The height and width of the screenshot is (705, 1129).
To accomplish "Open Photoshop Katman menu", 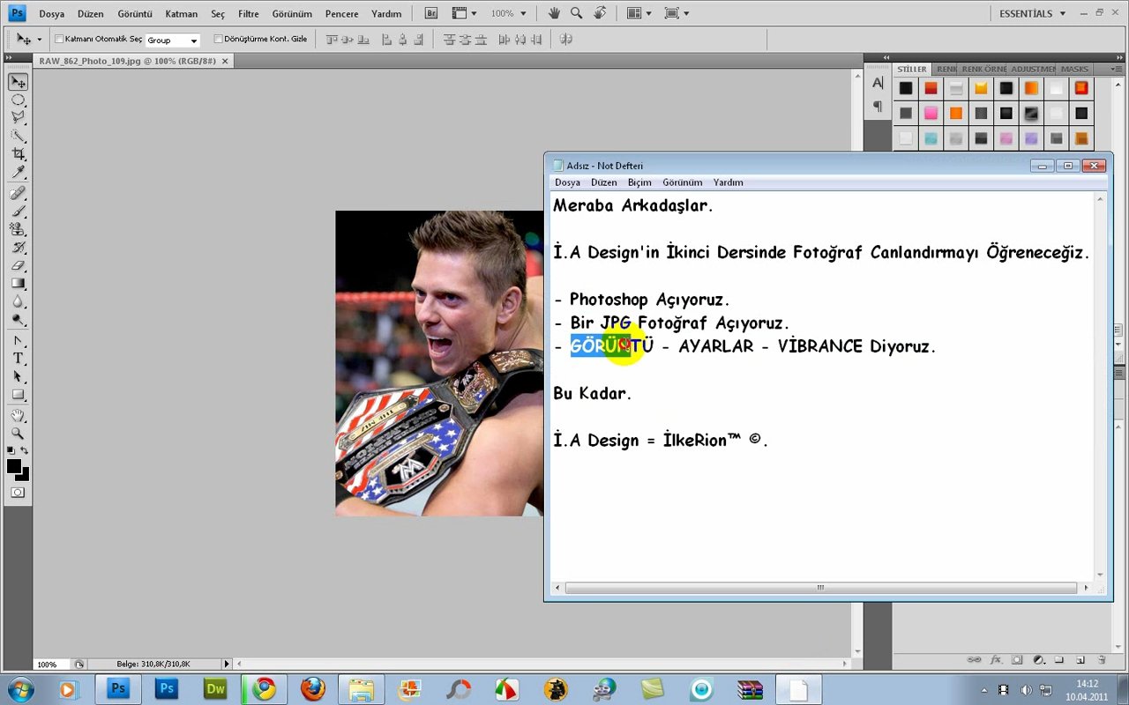I will click(181, 14).
